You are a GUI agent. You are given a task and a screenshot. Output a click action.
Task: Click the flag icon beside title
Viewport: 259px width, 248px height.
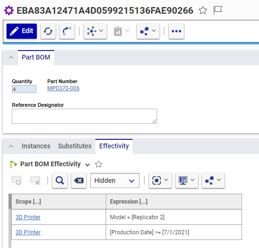tap(217, 10)
